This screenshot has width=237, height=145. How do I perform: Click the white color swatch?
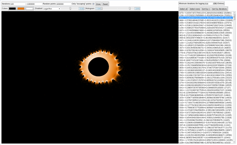point(29,9)
